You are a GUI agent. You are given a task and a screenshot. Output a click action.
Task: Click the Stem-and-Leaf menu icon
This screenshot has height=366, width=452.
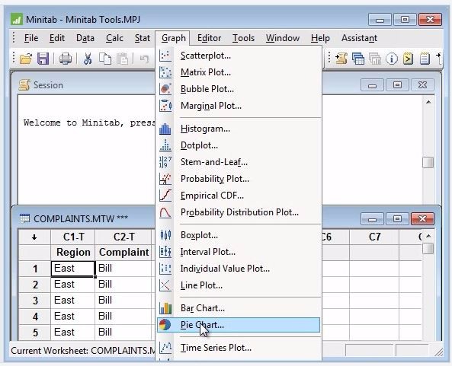[165, 162]
